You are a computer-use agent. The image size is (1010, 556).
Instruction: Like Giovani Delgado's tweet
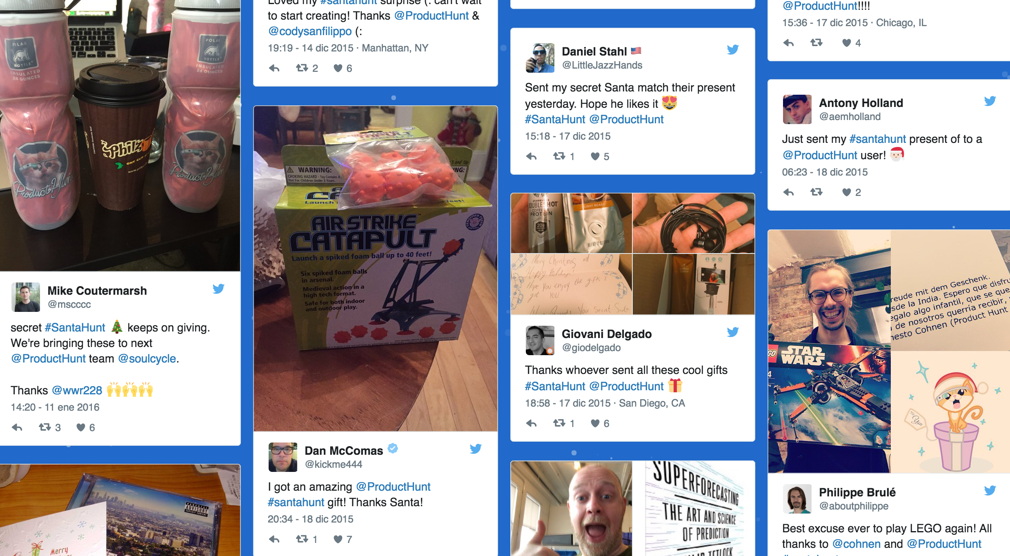[x=595, y=423]
